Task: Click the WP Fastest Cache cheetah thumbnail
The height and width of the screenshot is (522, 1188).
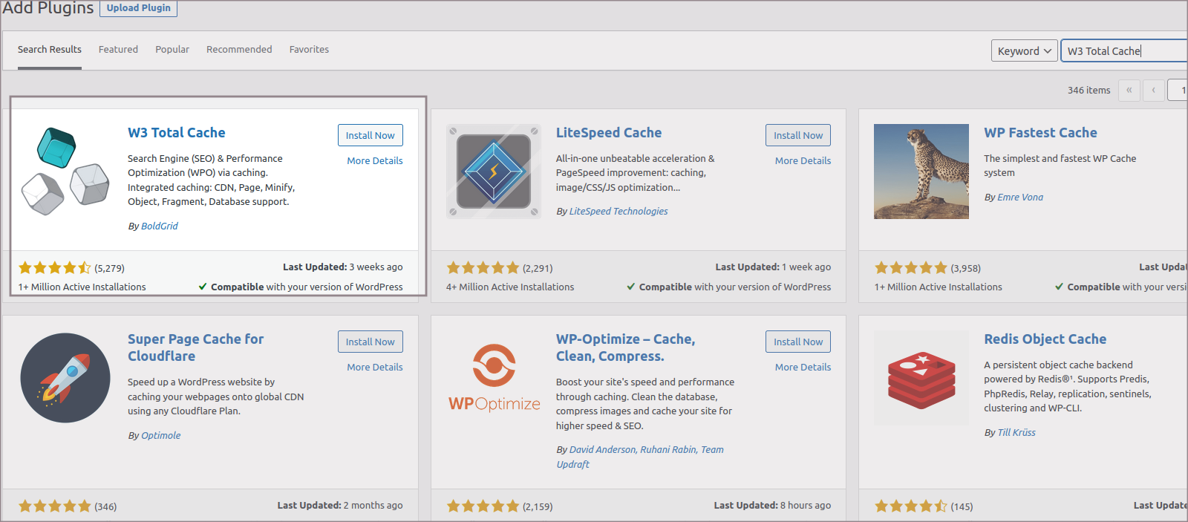Action: [921, 172]
